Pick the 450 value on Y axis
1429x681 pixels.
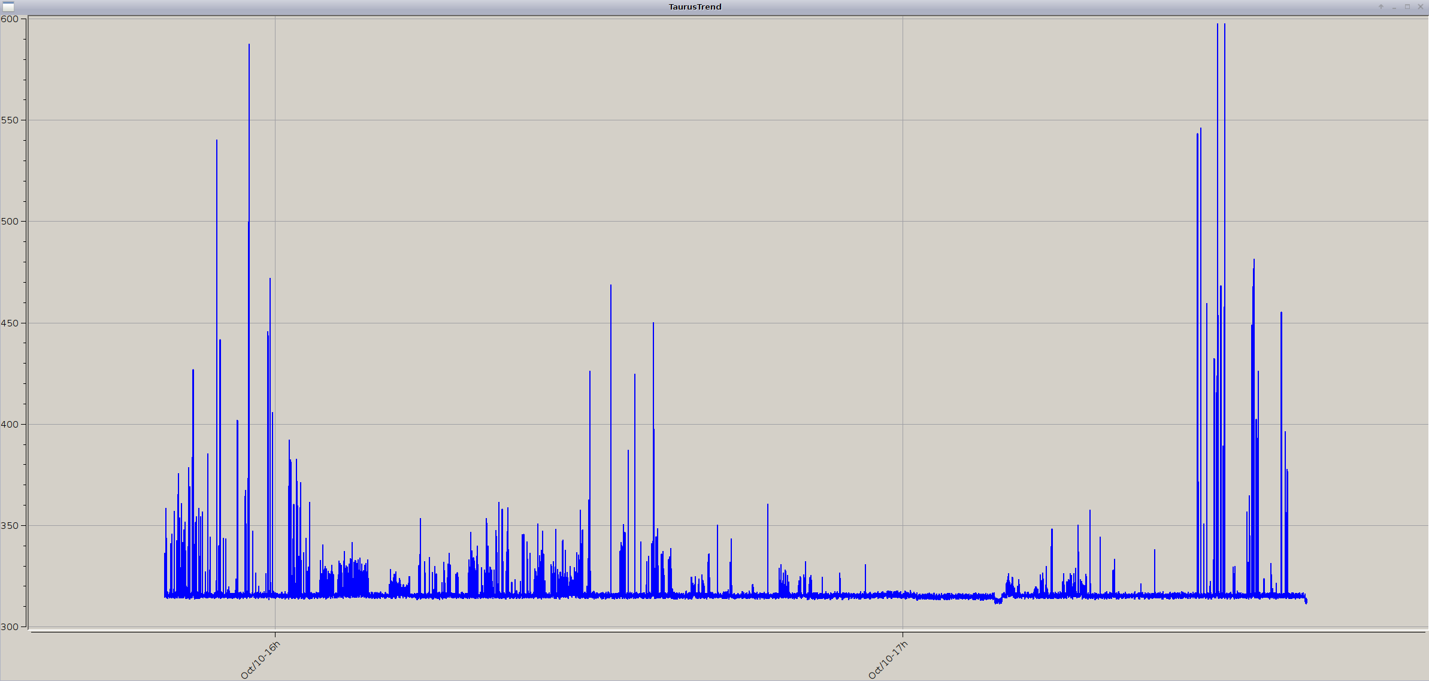pos(10,323)
